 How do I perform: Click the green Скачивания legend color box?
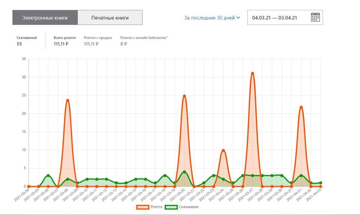[x=171, y=207]
